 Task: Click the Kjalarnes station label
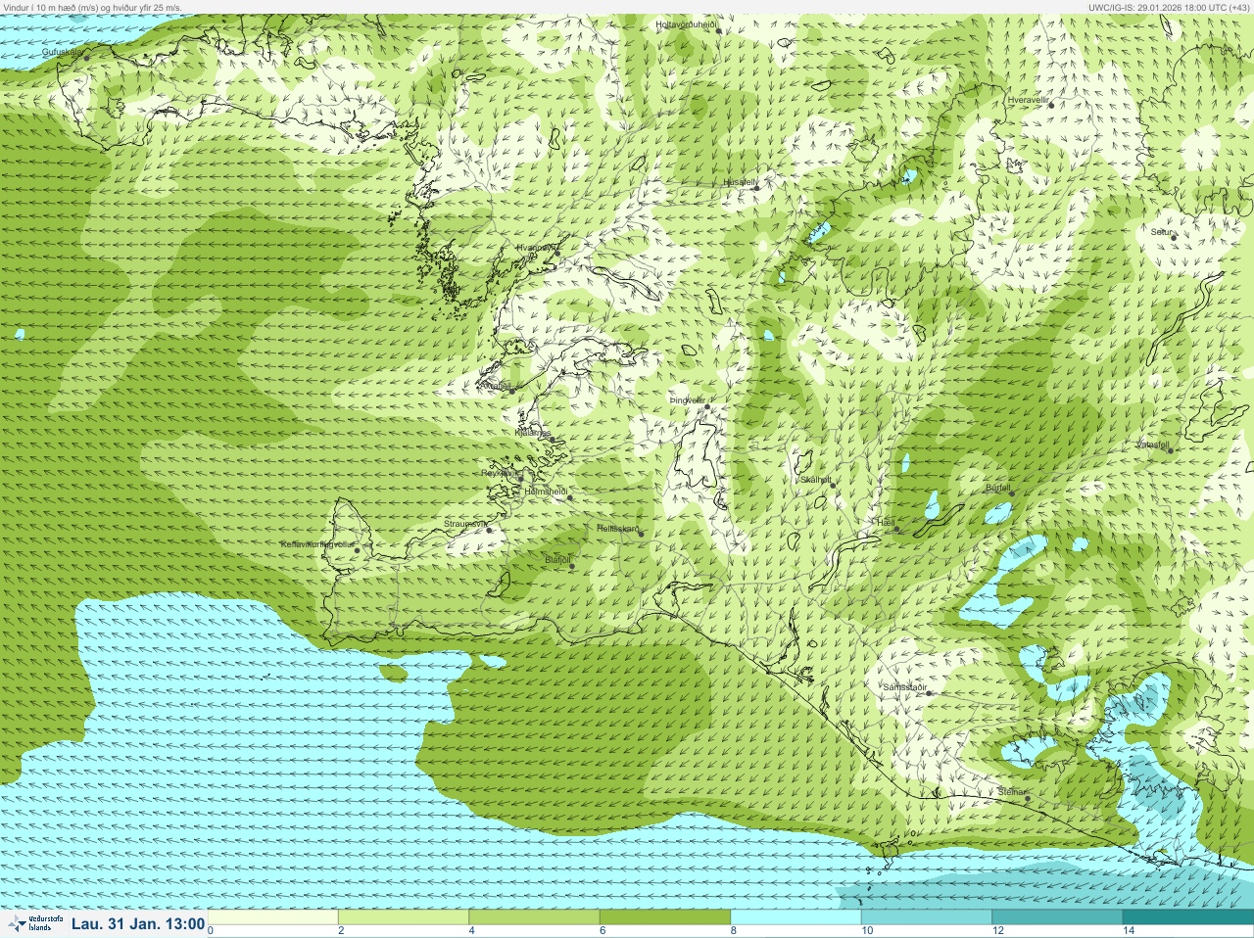pyautogui.click(x=533, y=433)
